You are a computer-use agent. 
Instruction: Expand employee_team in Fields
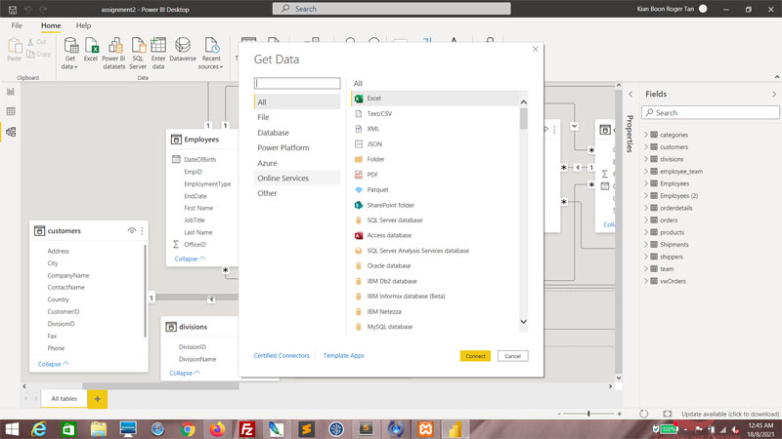click(646, 172)
